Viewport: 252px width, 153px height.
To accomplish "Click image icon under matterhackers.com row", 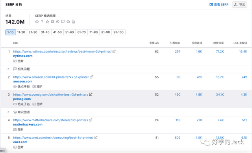I will click(x=15, y=129).
